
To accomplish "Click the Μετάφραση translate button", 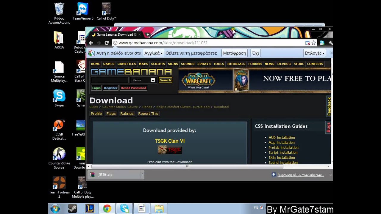I will point(235,53).
